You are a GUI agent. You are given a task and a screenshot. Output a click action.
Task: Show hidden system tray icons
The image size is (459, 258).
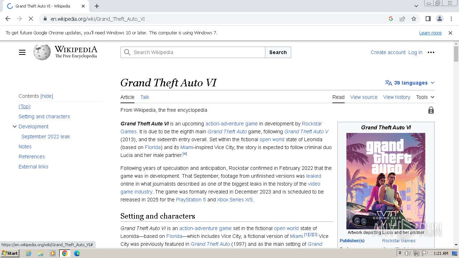[x=400, y=253]
